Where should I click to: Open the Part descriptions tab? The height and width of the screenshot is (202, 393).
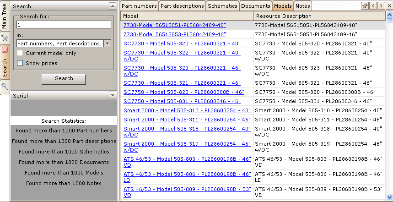pos(182,6)
